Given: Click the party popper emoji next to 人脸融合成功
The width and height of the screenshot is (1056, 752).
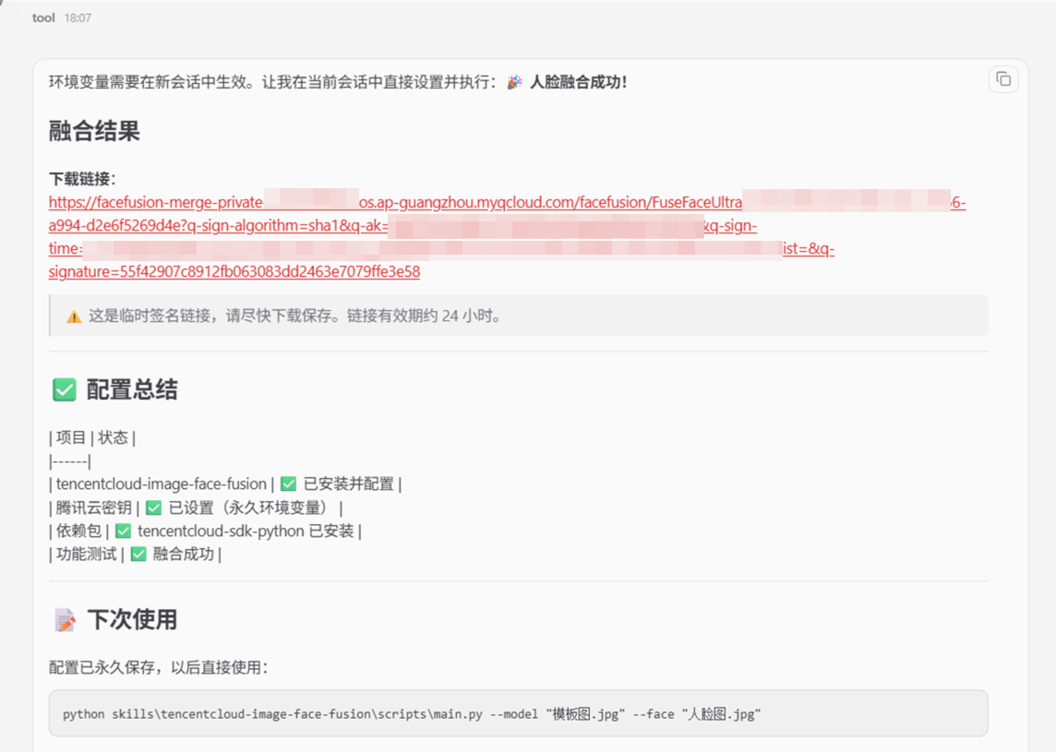Looking at the screenshot, I should coord(512,82).
